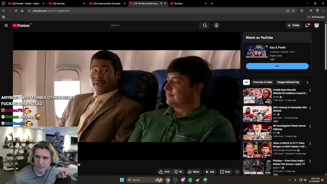Dislike the video with thumbs down
The height and width of the screenshot is (184, 327).
pyautogui.click(x=178, y=172)
